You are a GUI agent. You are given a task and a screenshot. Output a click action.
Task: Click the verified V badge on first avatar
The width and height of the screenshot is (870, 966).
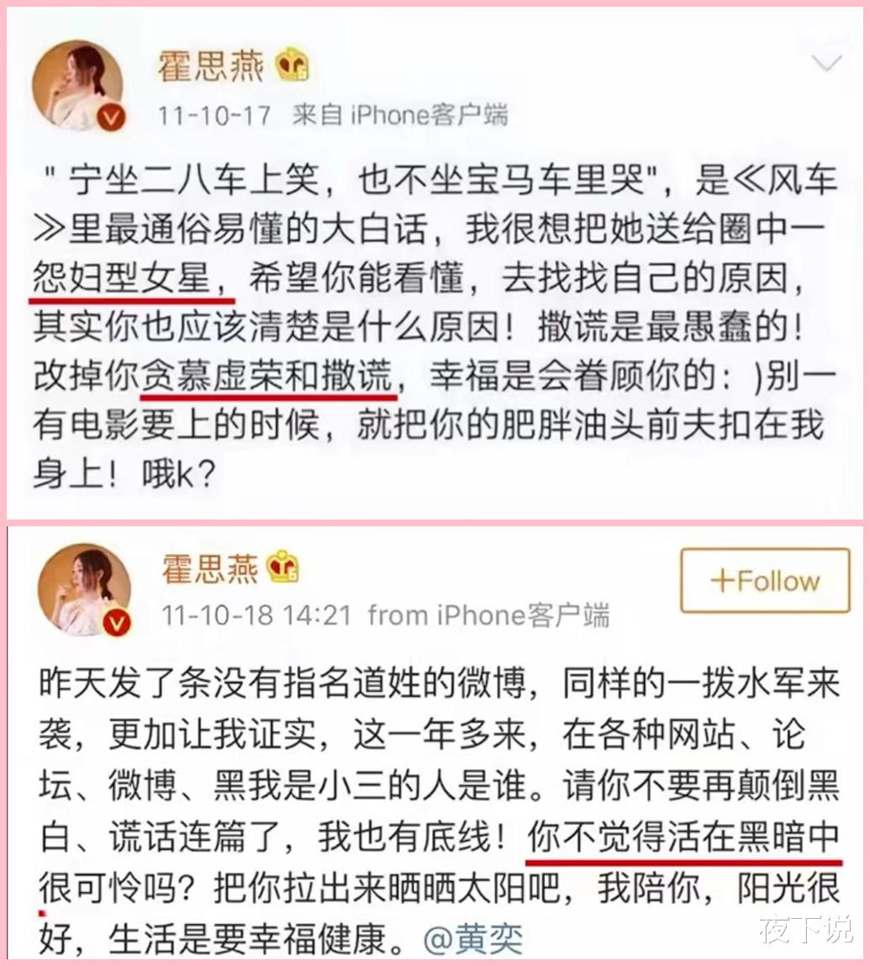coord(112,117)
